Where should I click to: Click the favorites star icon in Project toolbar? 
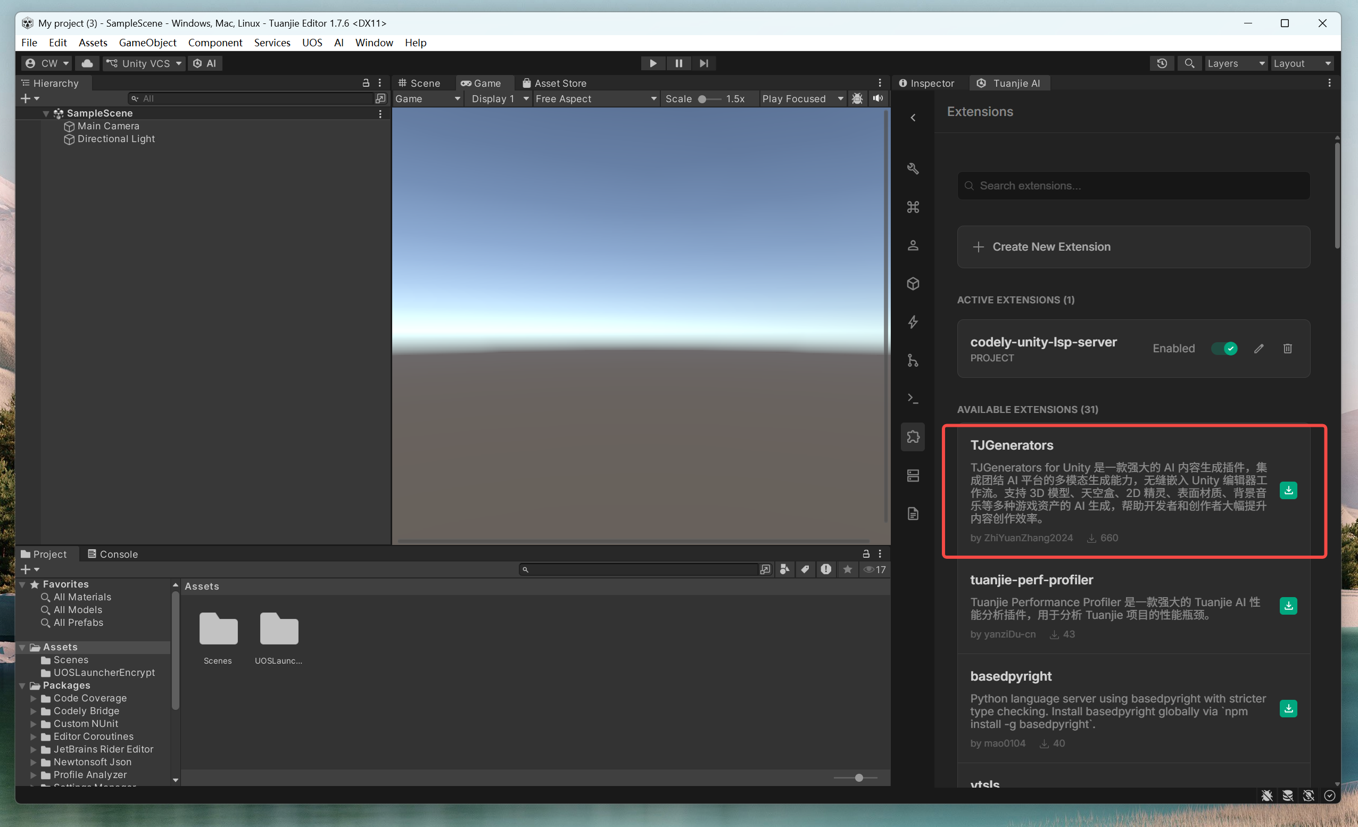pyautogui.click(x=848, y=569)
